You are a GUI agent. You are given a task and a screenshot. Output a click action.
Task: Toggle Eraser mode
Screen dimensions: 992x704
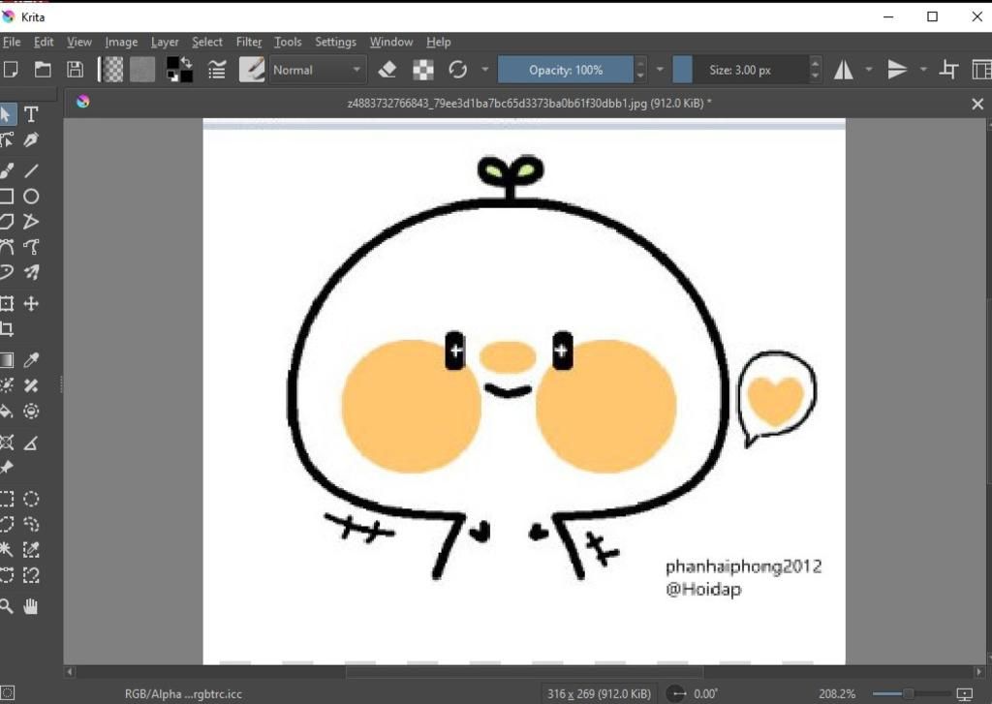387,70
